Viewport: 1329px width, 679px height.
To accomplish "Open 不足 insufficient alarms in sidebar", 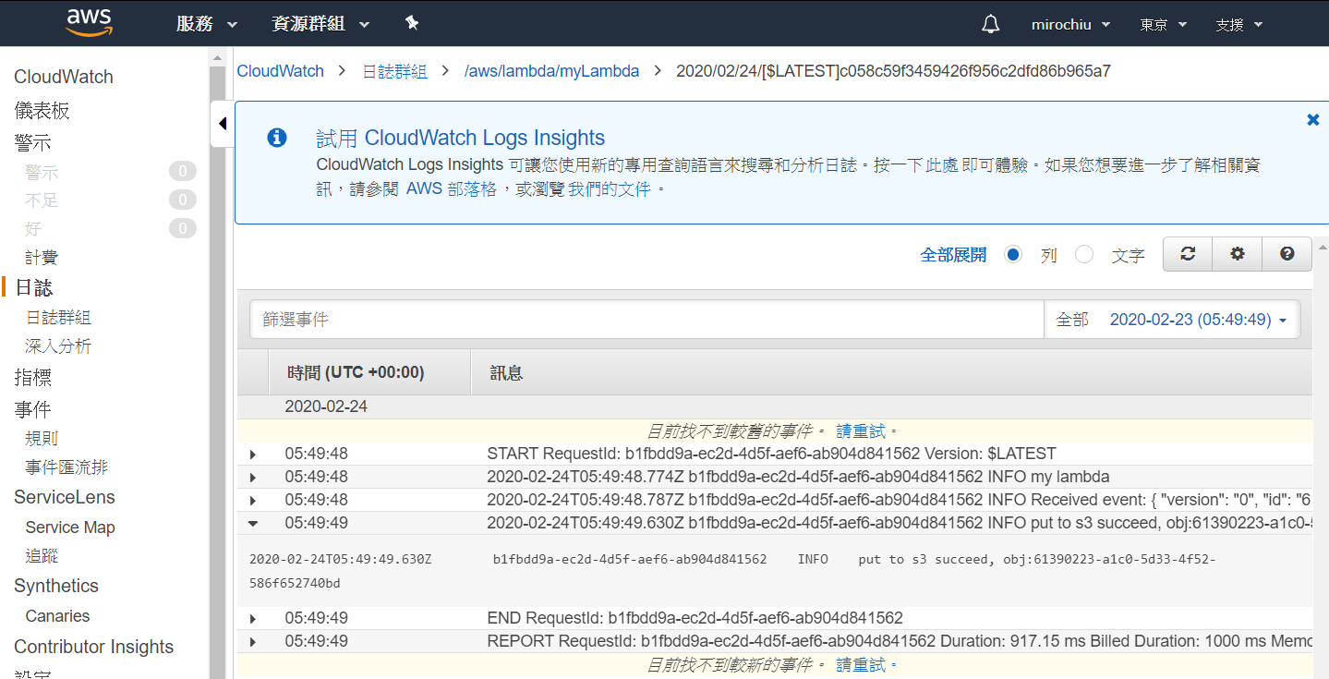I will pos(42,200).
